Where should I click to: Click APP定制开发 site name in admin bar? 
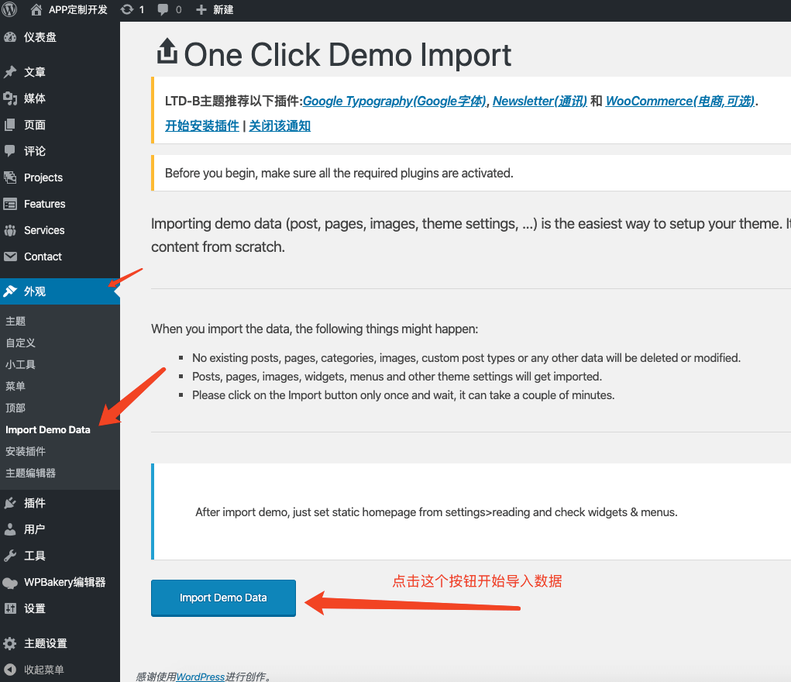(x=78, y=9)
